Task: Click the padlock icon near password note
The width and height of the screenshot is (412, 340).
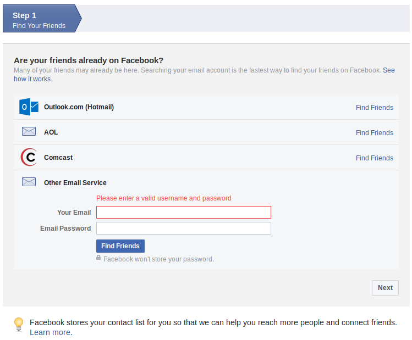Action: coord(98,258)
